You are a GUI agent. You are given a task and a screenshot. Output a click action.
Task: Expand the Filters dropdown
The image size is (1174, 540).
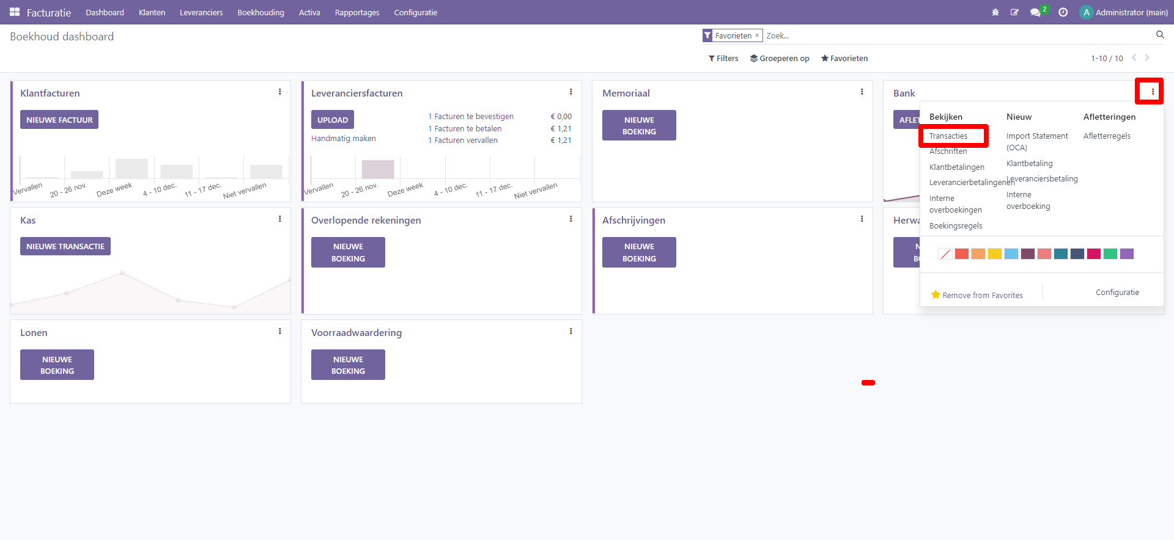click(x=723, y=59)
